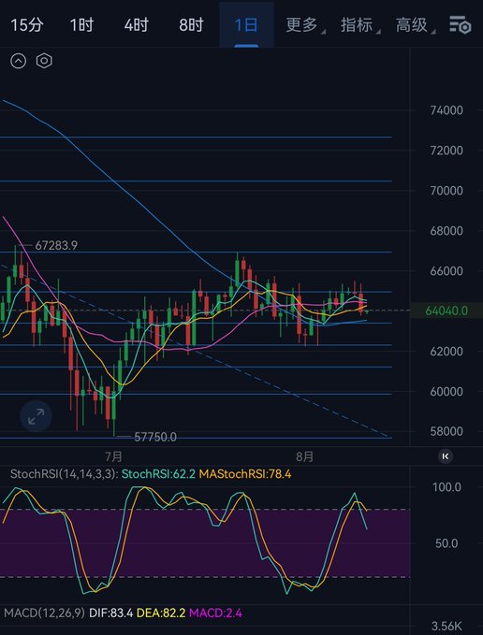Image resolution: width=483 pixels, height=635 pixels.
Task: Tap the 100.0 StochRSI scale label
Action: tap(448, 487)
